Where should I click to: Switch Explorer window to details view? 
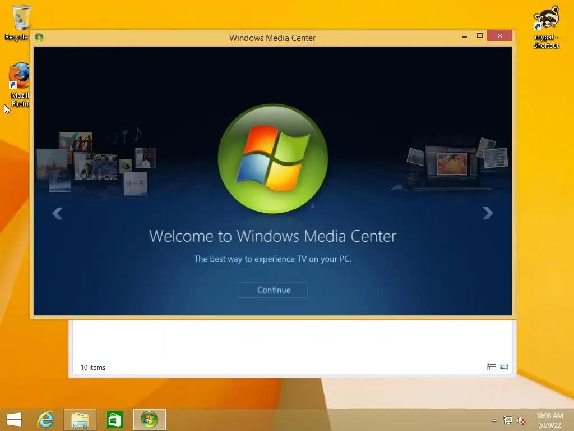[x=491, y=367]
